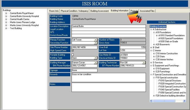Click the Legal Location input field

109,29
